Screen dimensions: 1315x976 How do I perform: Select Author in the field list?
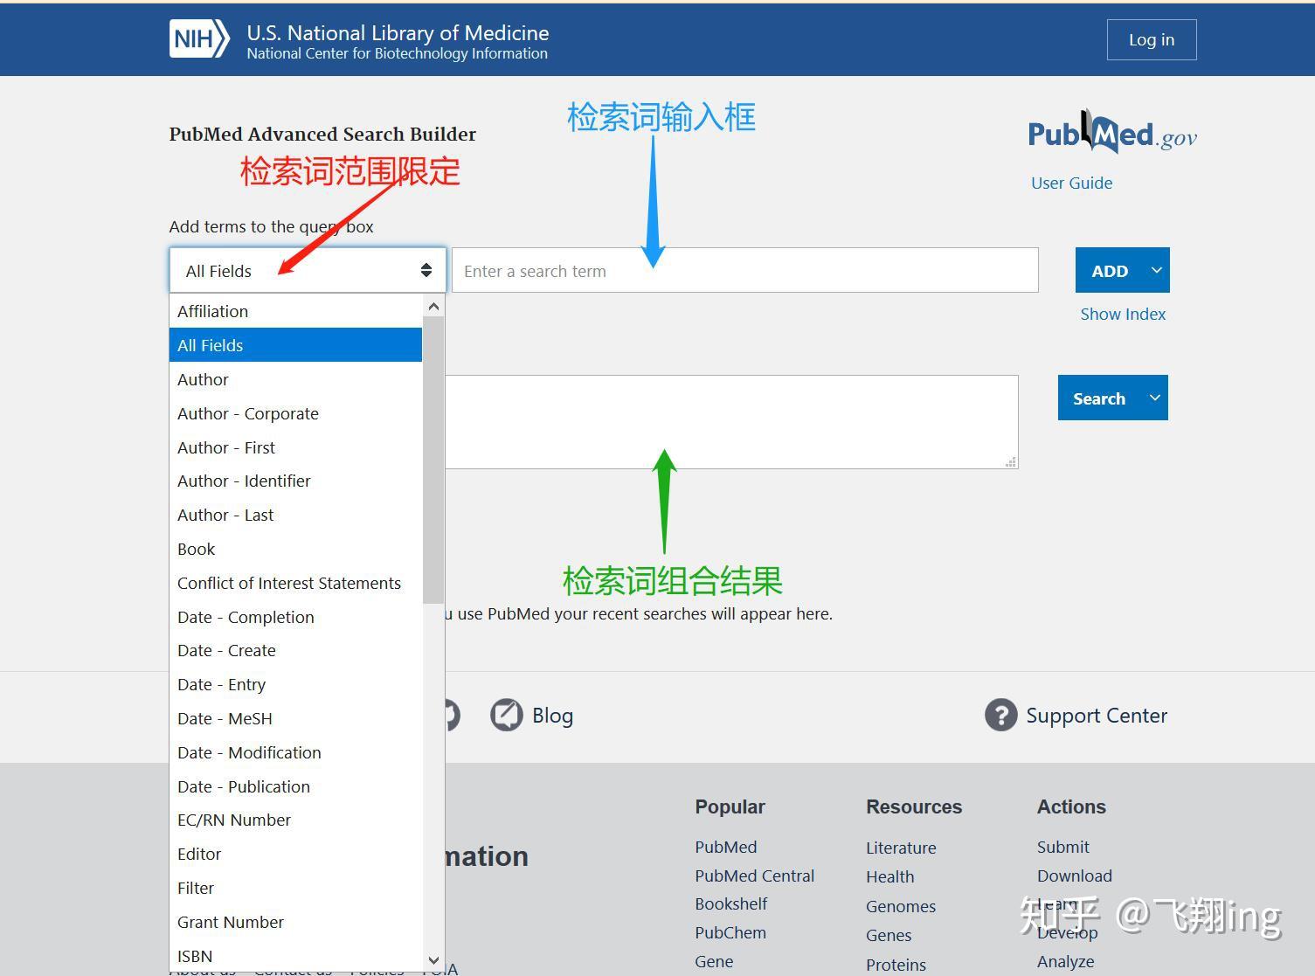(x=295, y=379)
